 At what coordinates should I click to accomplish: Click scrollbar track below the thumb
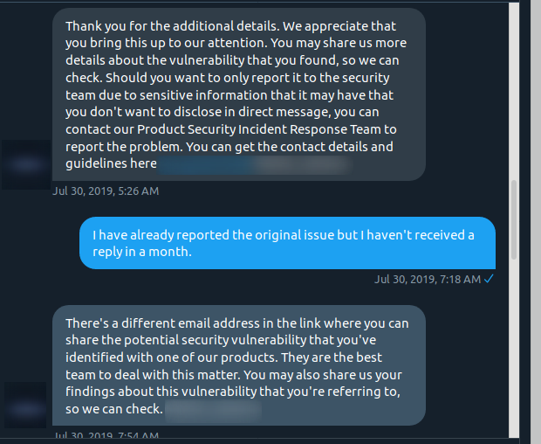[x=514, y=348]
